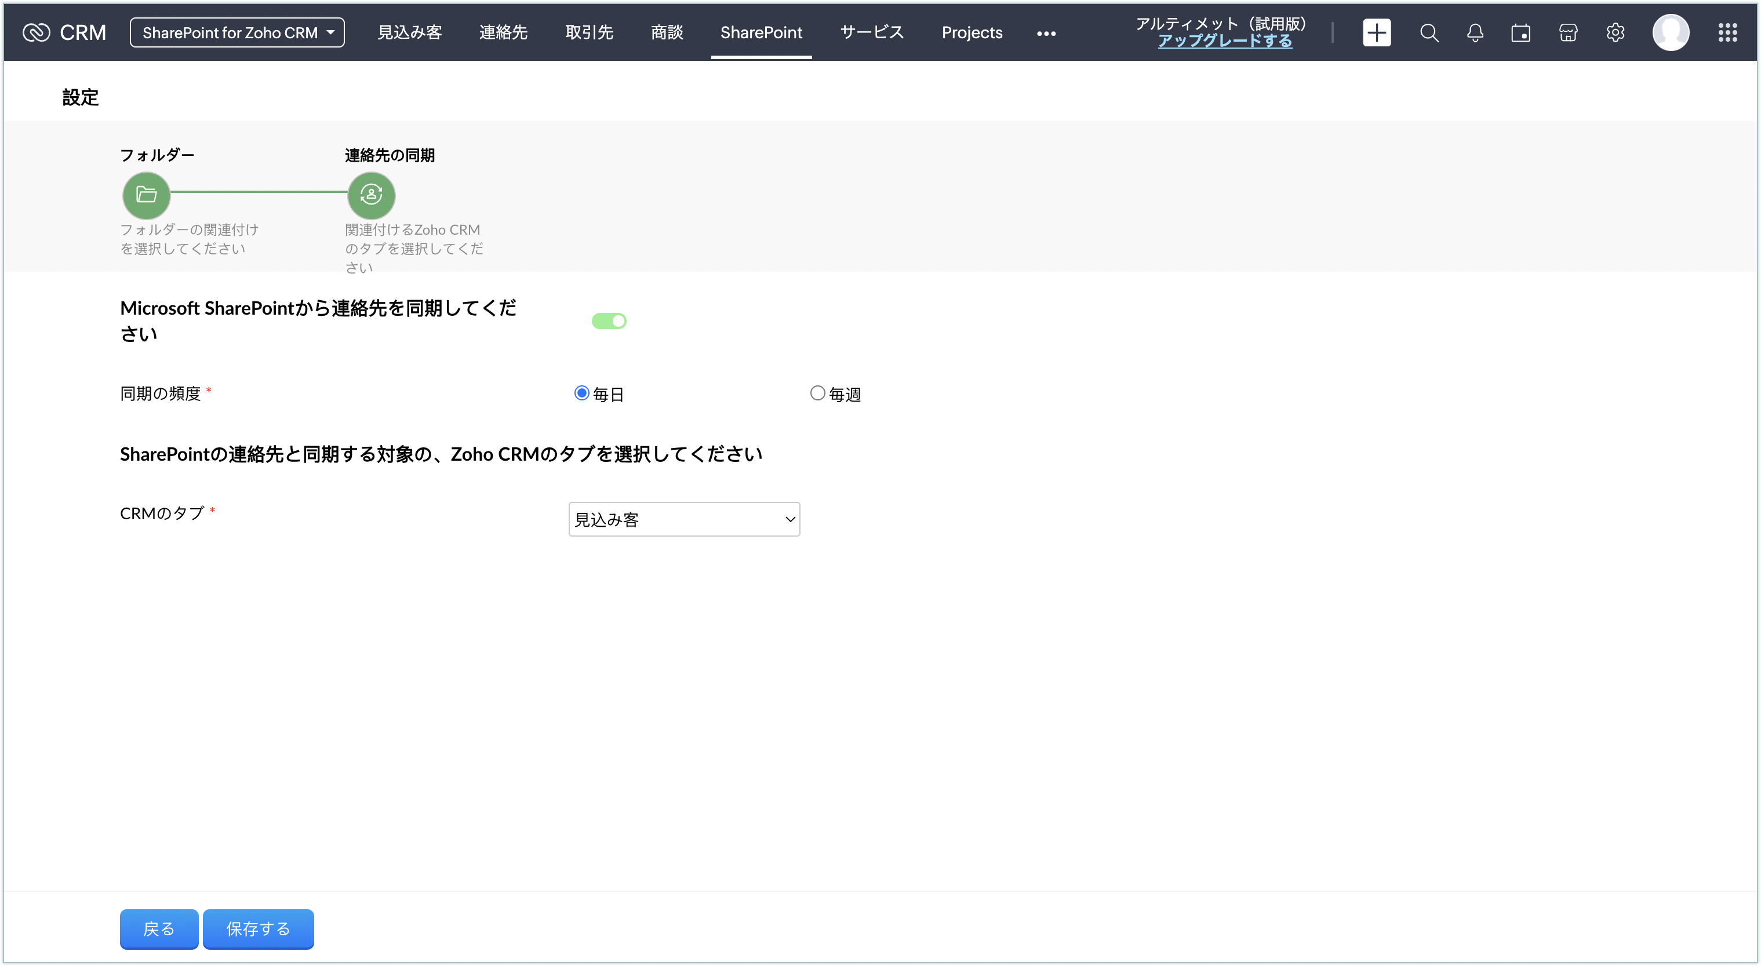This screenshot has height=966, width=1761.
Task: Switch to the 連絡先 tab
Action: [x=503, y=32]
